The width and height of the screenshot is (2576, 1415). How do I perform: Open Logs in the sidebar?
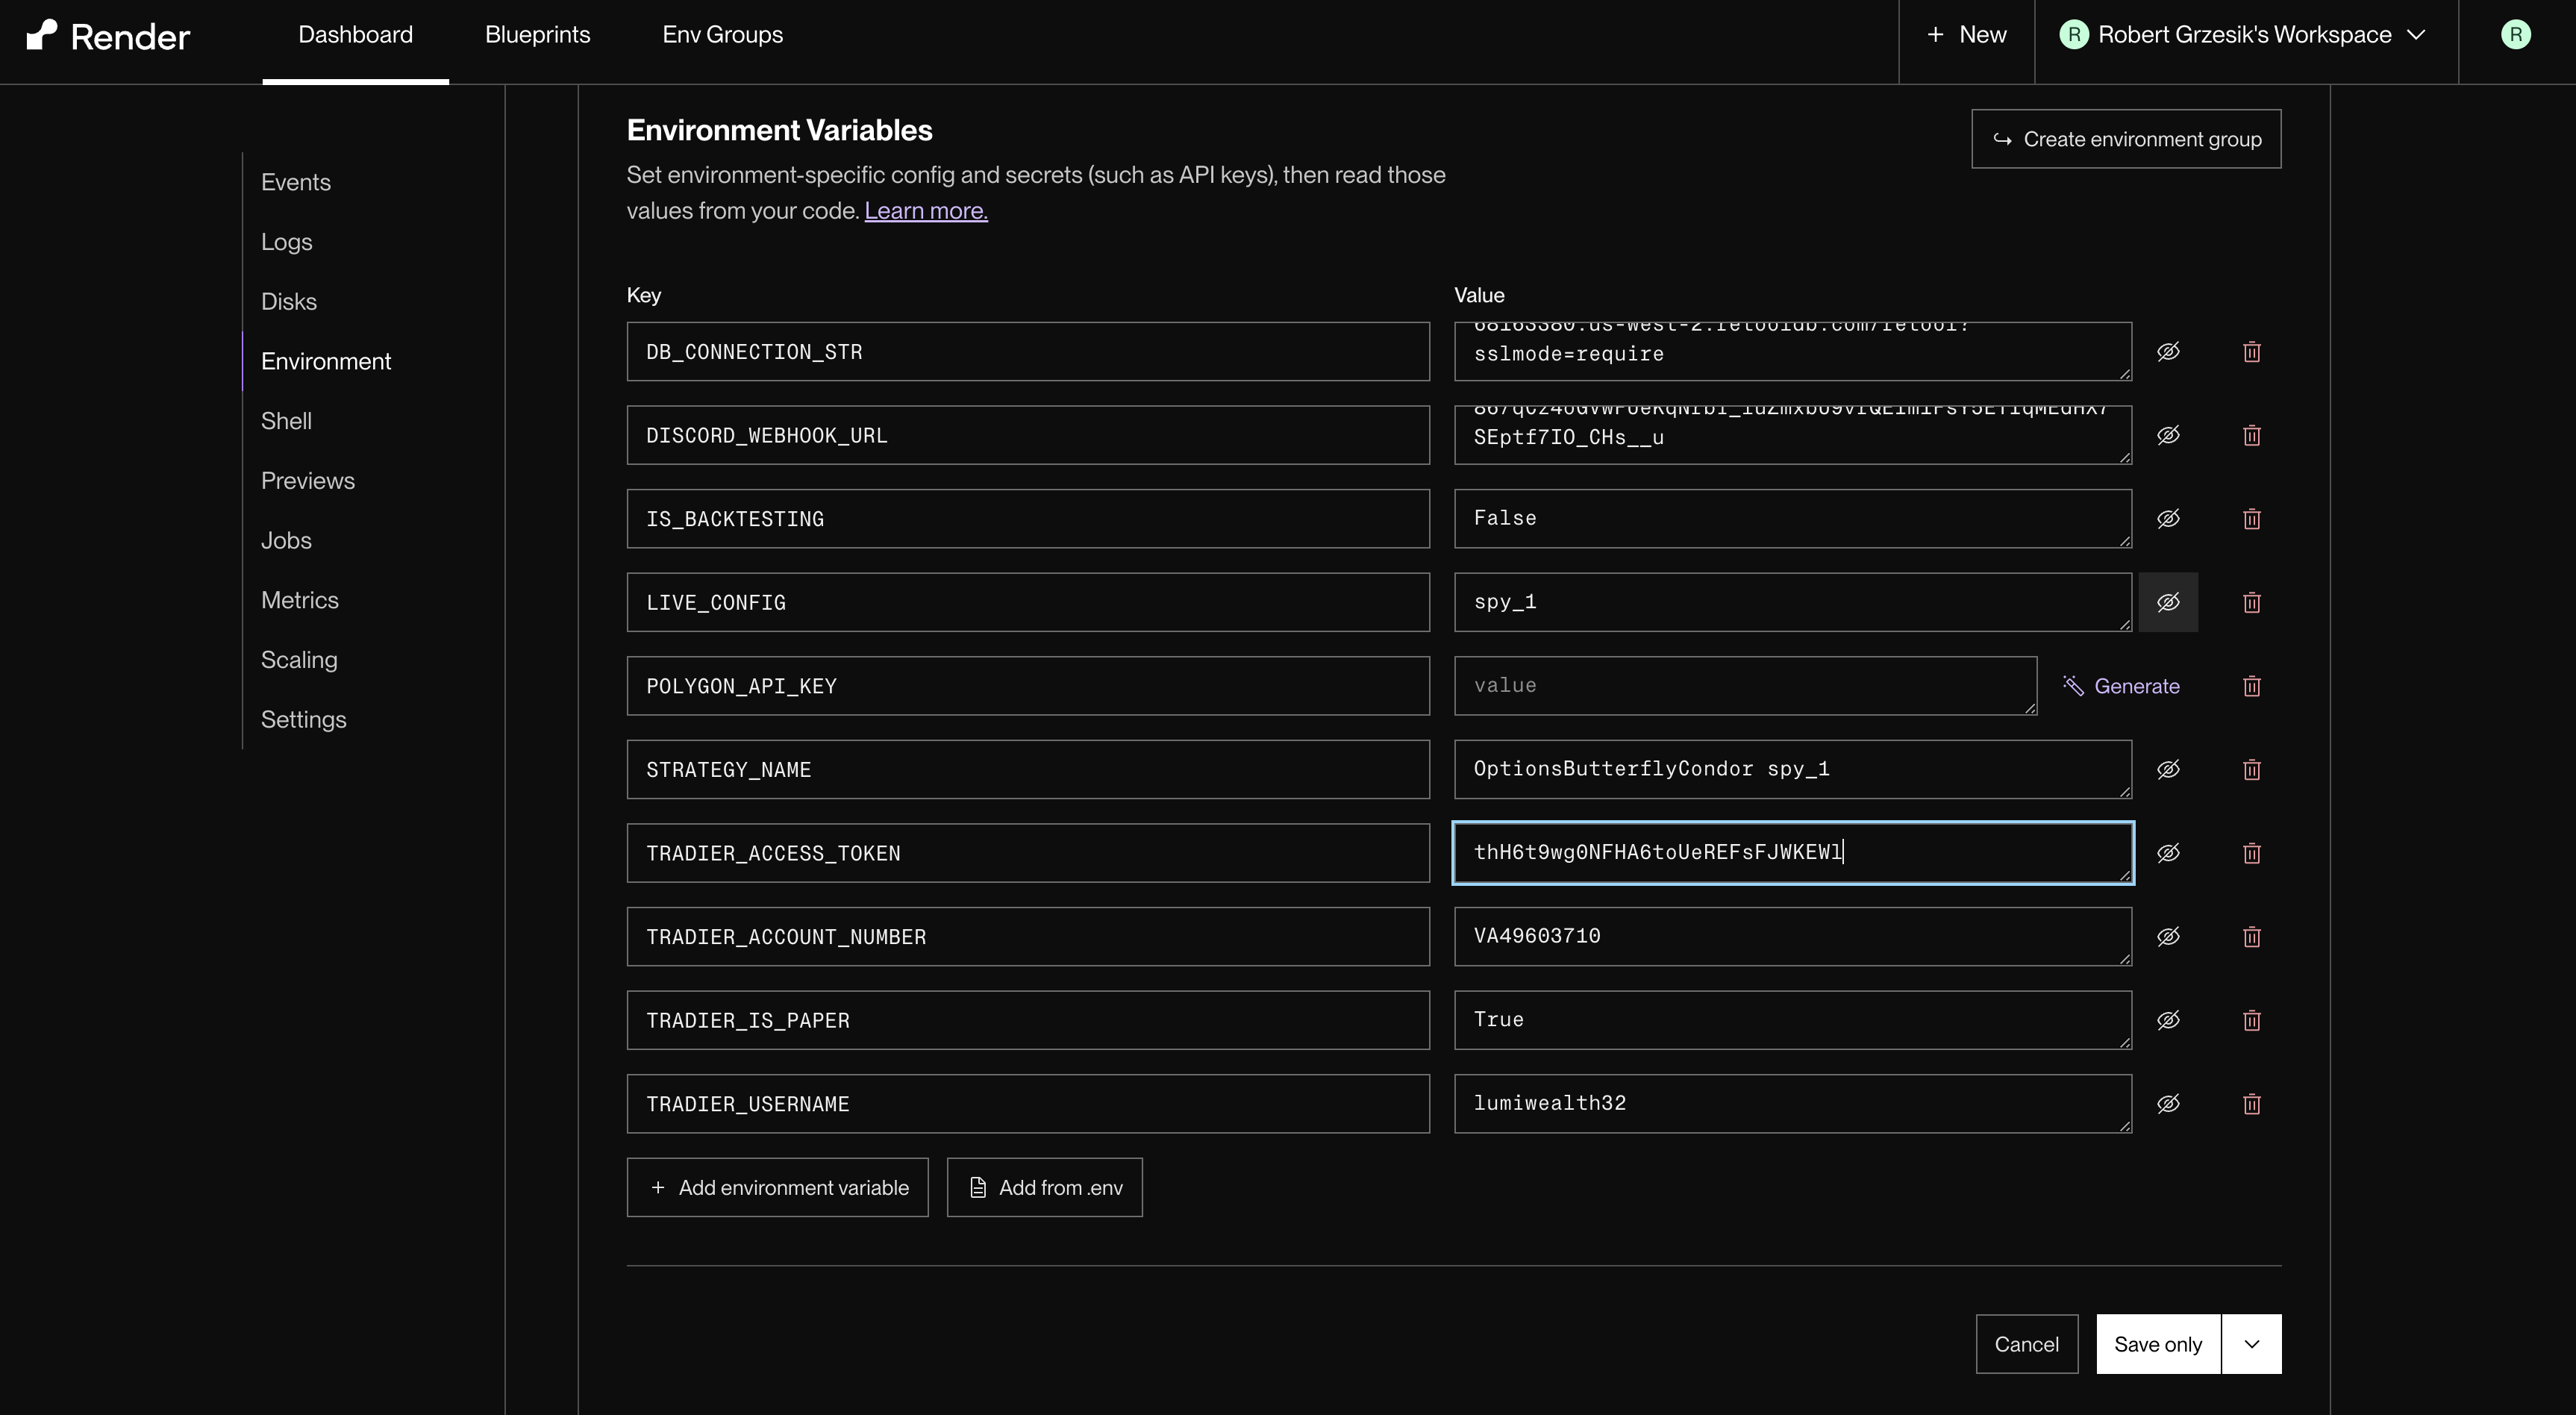point(286,242)
